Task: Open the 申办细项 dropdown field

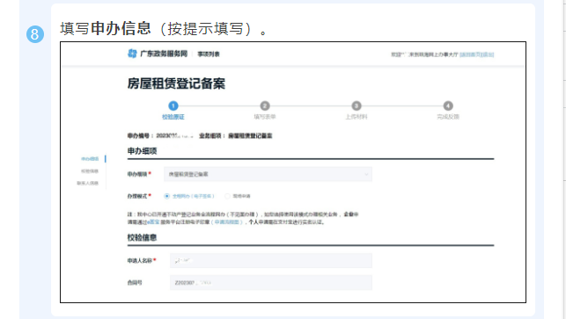Action: pos(268,174)
